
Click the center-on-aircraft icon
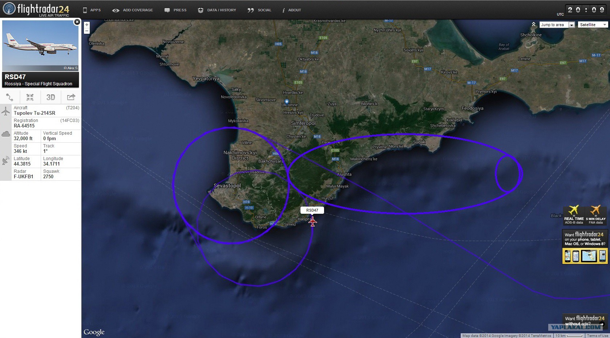click(x=30, y=97)
